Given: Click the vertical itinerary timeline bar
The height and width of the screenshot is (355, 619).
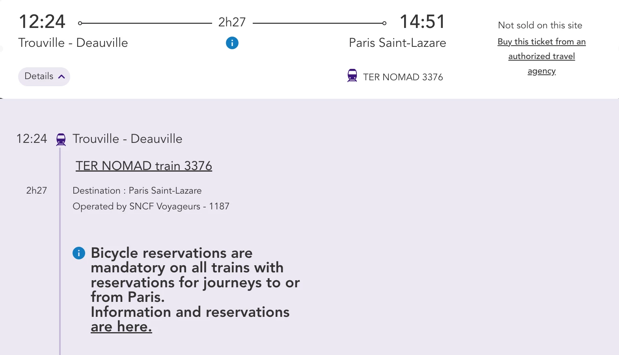Looking at the screenshot, I should (60, 252).
